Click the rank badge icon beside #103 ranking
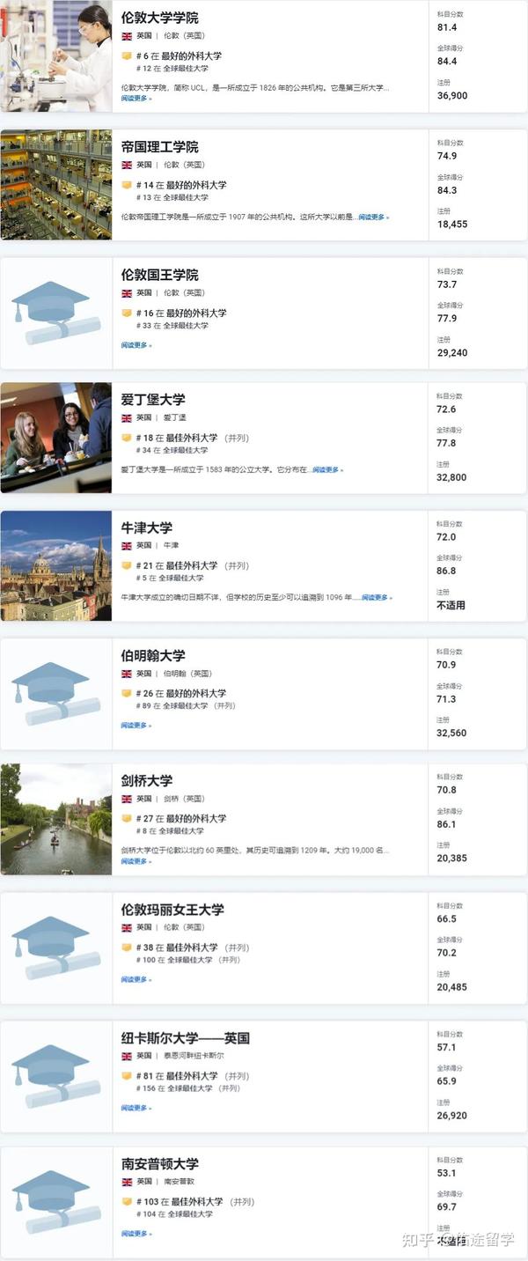Image resolution: width=528 pixels, height=1261 pixels. coord(127,1201)
